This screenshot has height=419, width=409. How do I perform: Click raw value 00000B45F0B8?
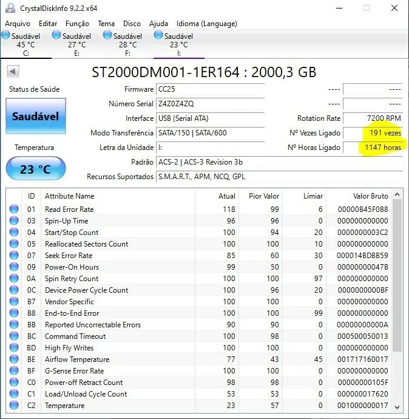363,209
